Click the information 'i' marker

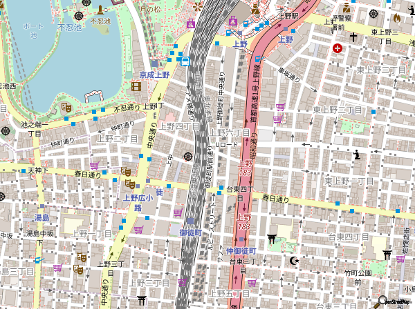[356, 154]
